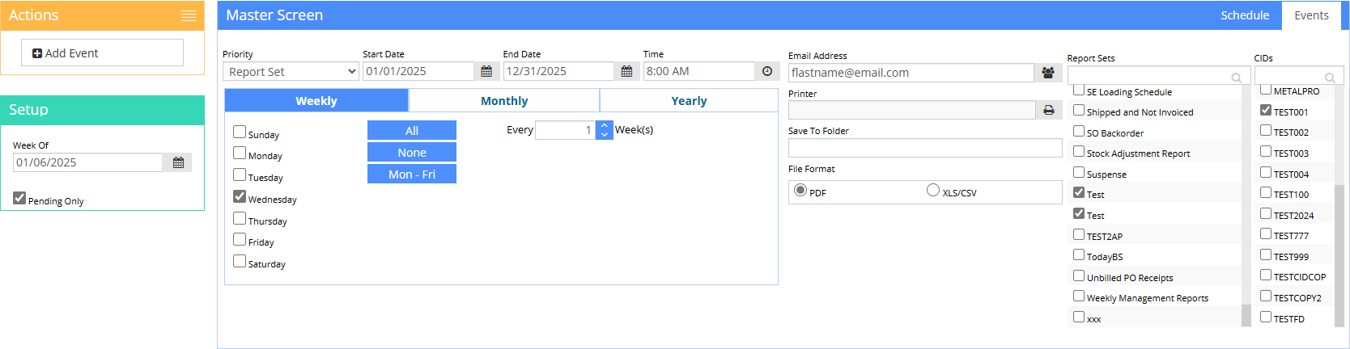Click the Add Event button
The image size is (1350, 349).
tap(103, 53)
